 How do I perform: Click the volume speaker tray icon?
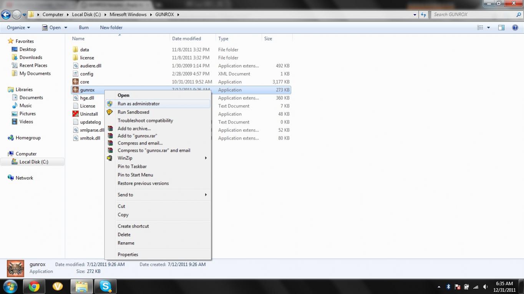tap(486, 287)
